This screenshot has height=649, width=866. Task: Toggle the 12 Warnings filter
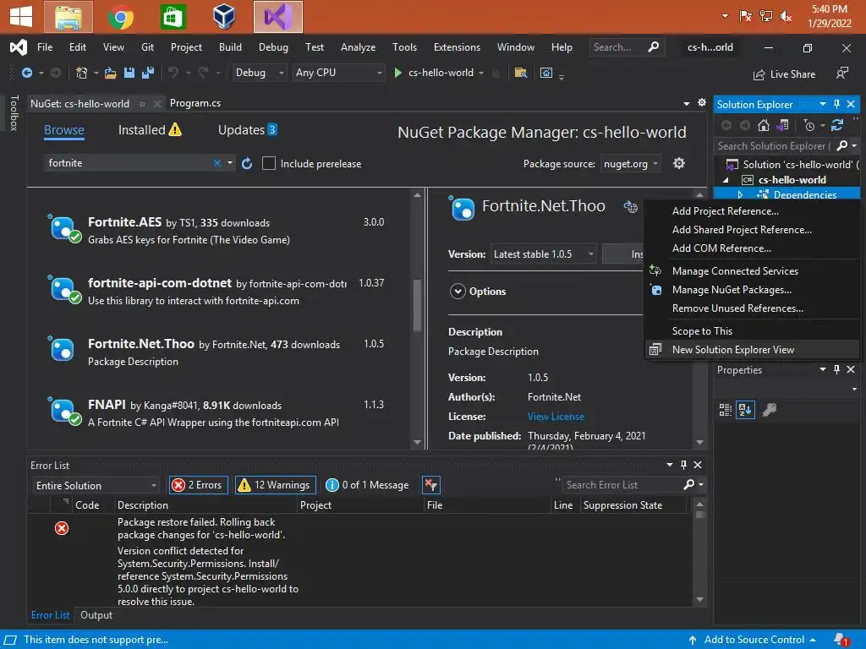[x=276, y=485]
